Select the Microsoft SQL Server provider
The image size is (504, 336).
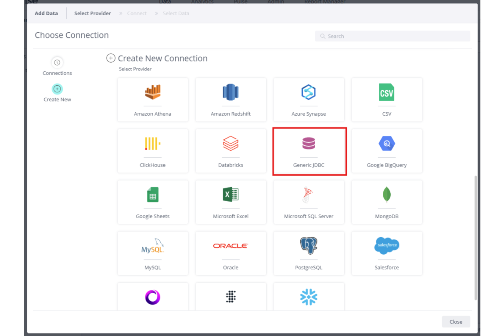pos(309,202)
